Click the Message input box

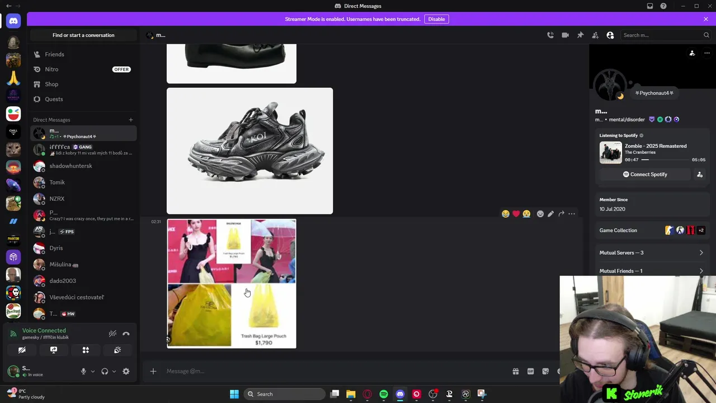point(336,371)
